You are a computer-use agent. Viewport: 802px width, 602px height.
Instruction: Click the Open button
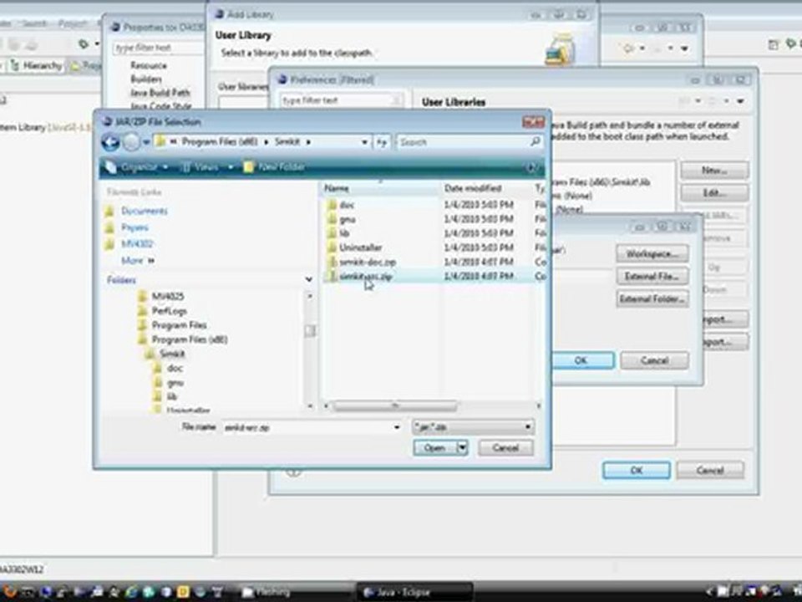434,448
